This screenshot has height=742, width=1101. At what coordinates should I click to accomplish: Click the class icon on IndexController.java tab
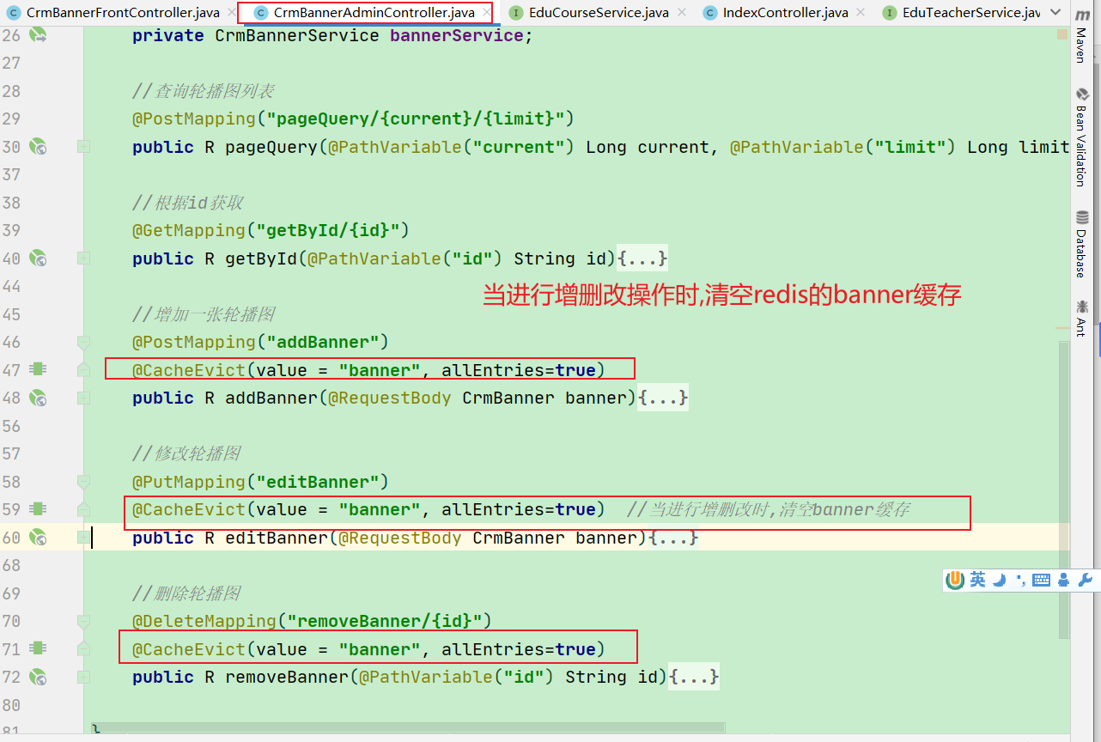point(710,13)
